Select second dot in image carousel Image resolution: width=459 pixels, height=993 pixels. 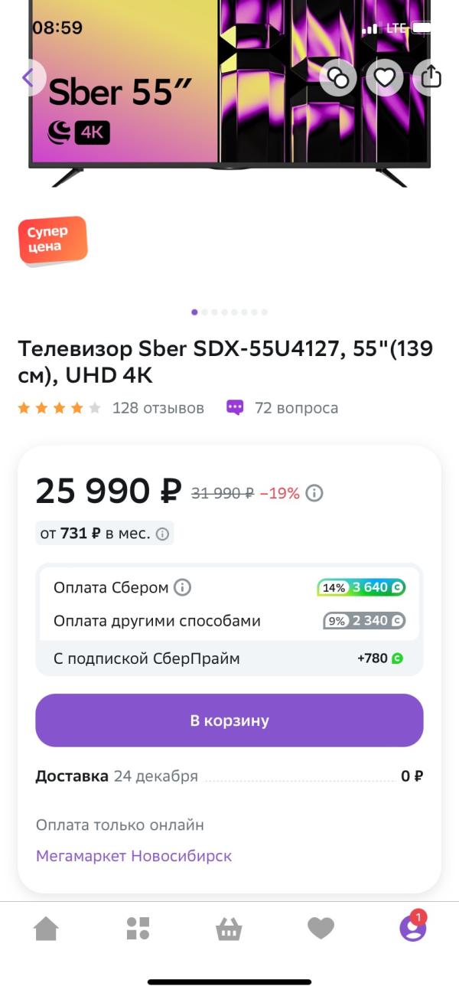coord(204,312)
